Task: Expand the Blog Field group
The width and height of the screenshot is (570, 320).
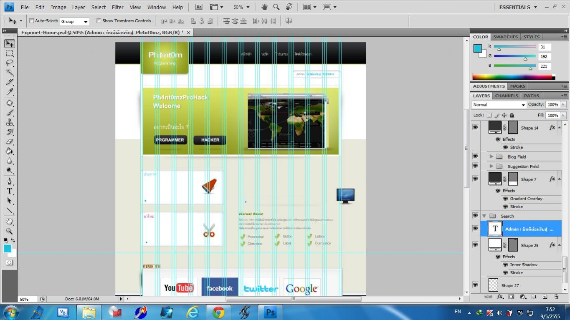Action: [x=491, y=156]
